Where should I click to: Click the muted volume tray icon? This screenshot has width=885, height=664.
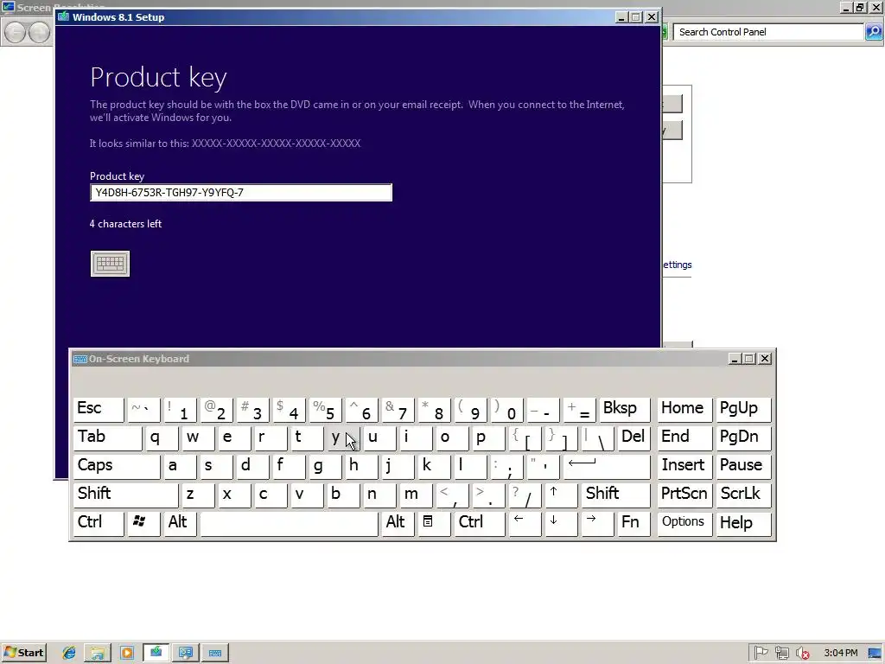click(x=802, y=654)
